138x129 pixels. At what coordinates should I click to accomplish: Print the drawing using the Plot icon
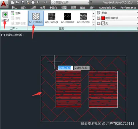pos(33,2)
